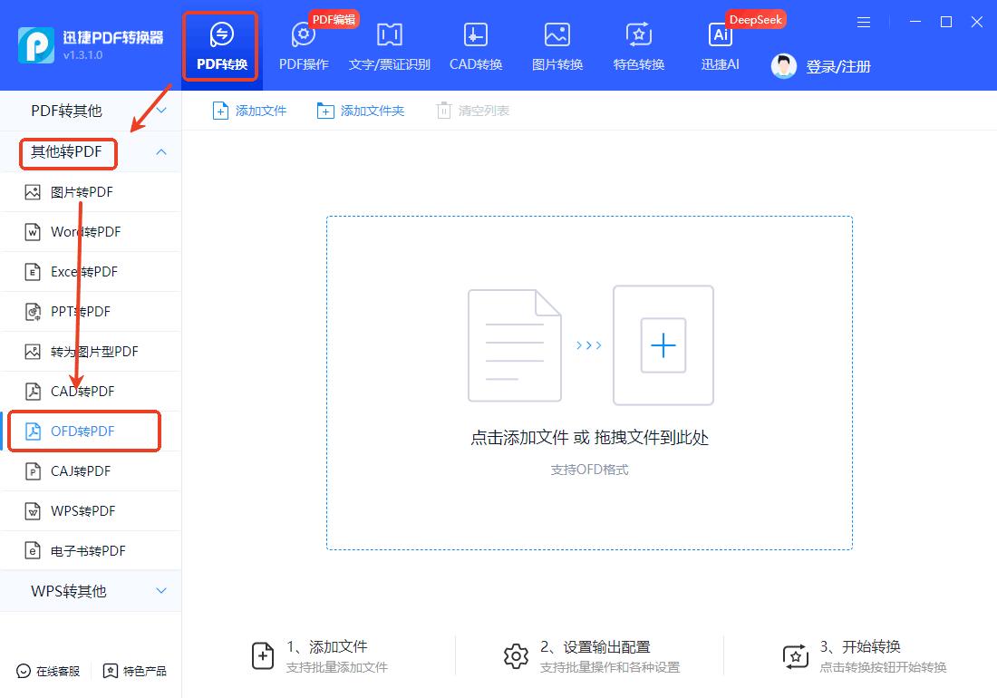Open the hamburger menu top right
Screen dimensions: 997x698
[x=863, y=22]
